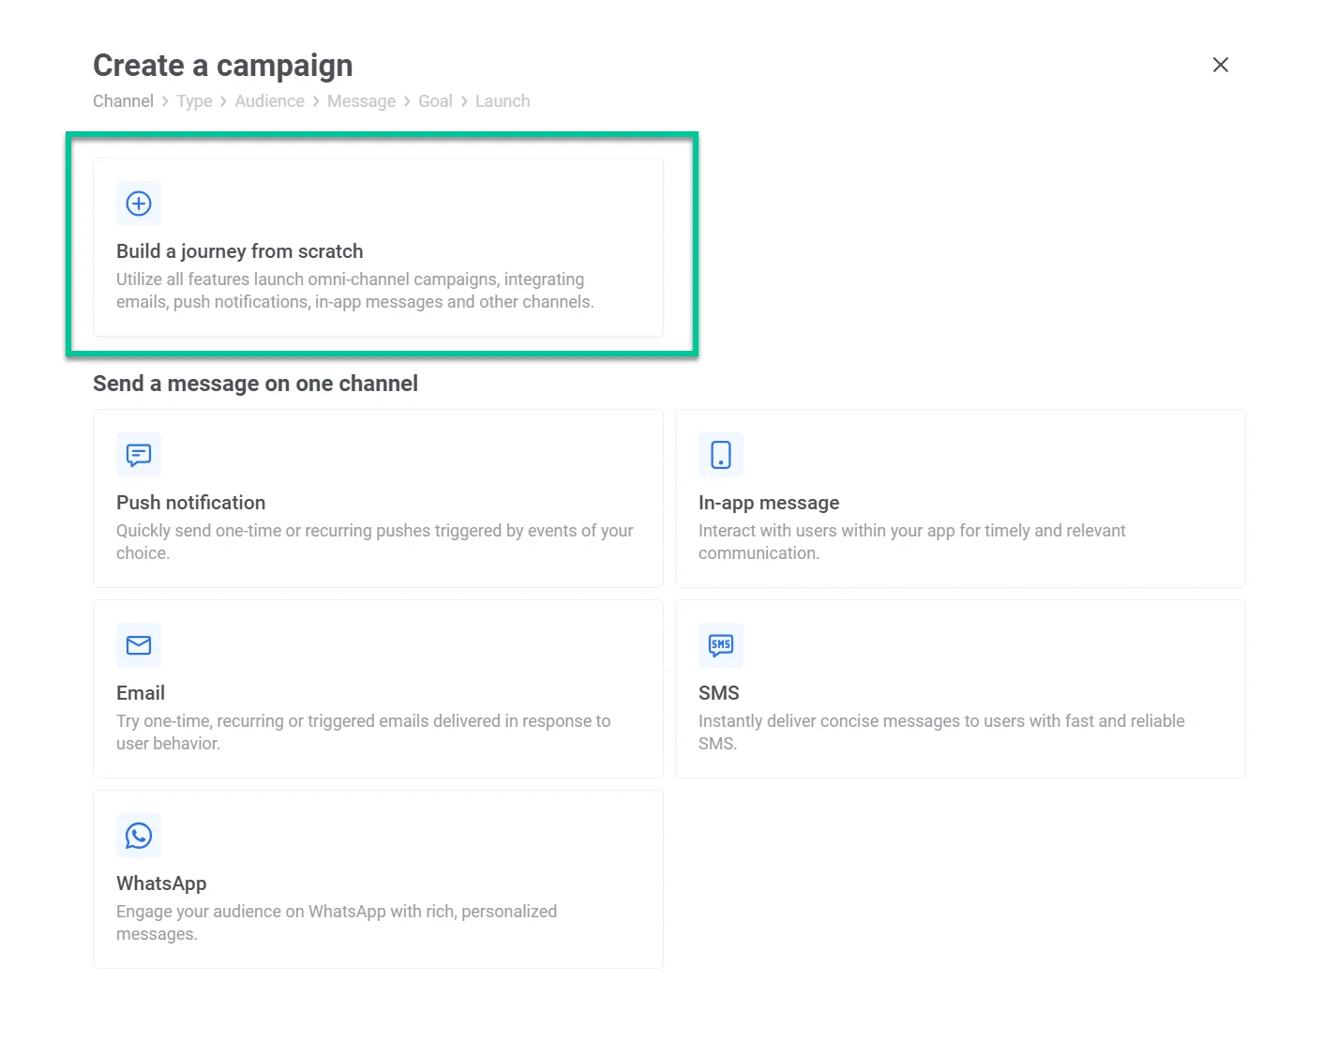Click the Push notification chat bubble icon
Screen dimensions: 1322x1042
(x=139, y=455)
